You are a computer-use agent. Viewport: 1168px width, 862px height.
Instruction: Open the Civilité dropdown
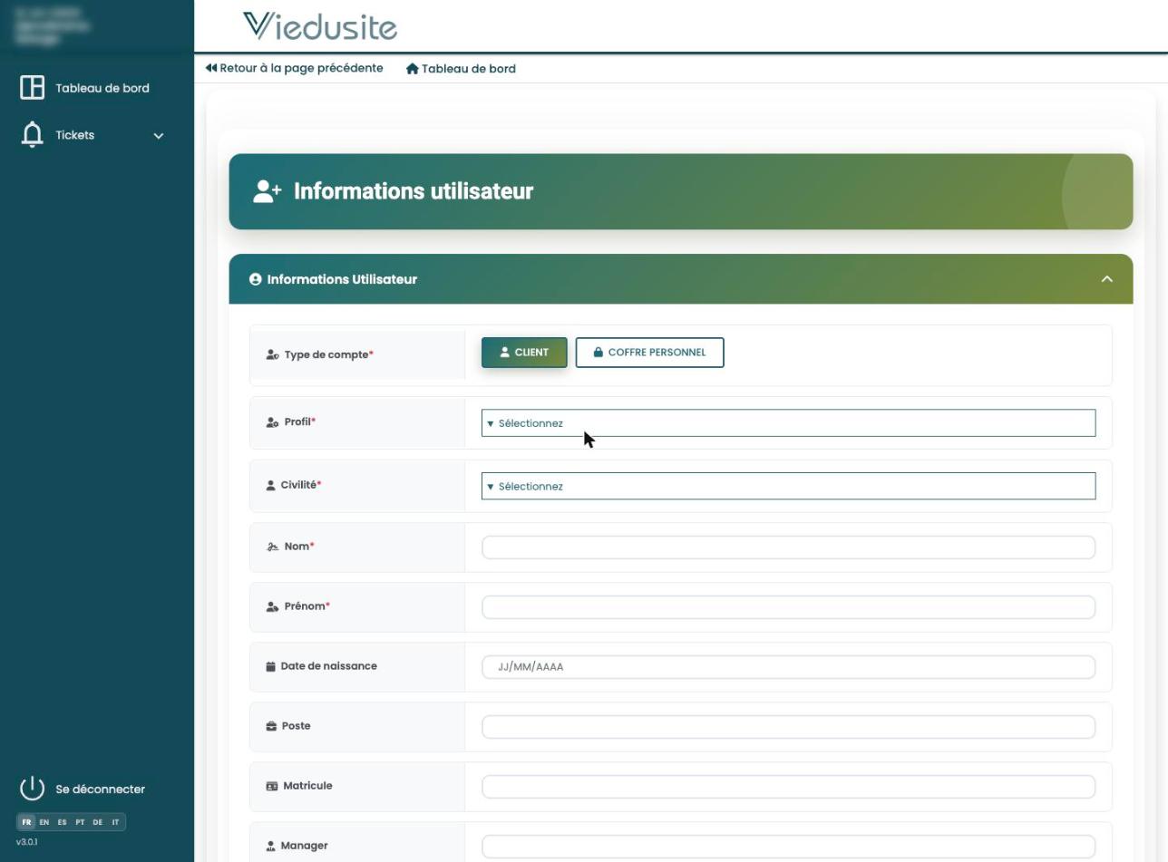click(788, 486)
